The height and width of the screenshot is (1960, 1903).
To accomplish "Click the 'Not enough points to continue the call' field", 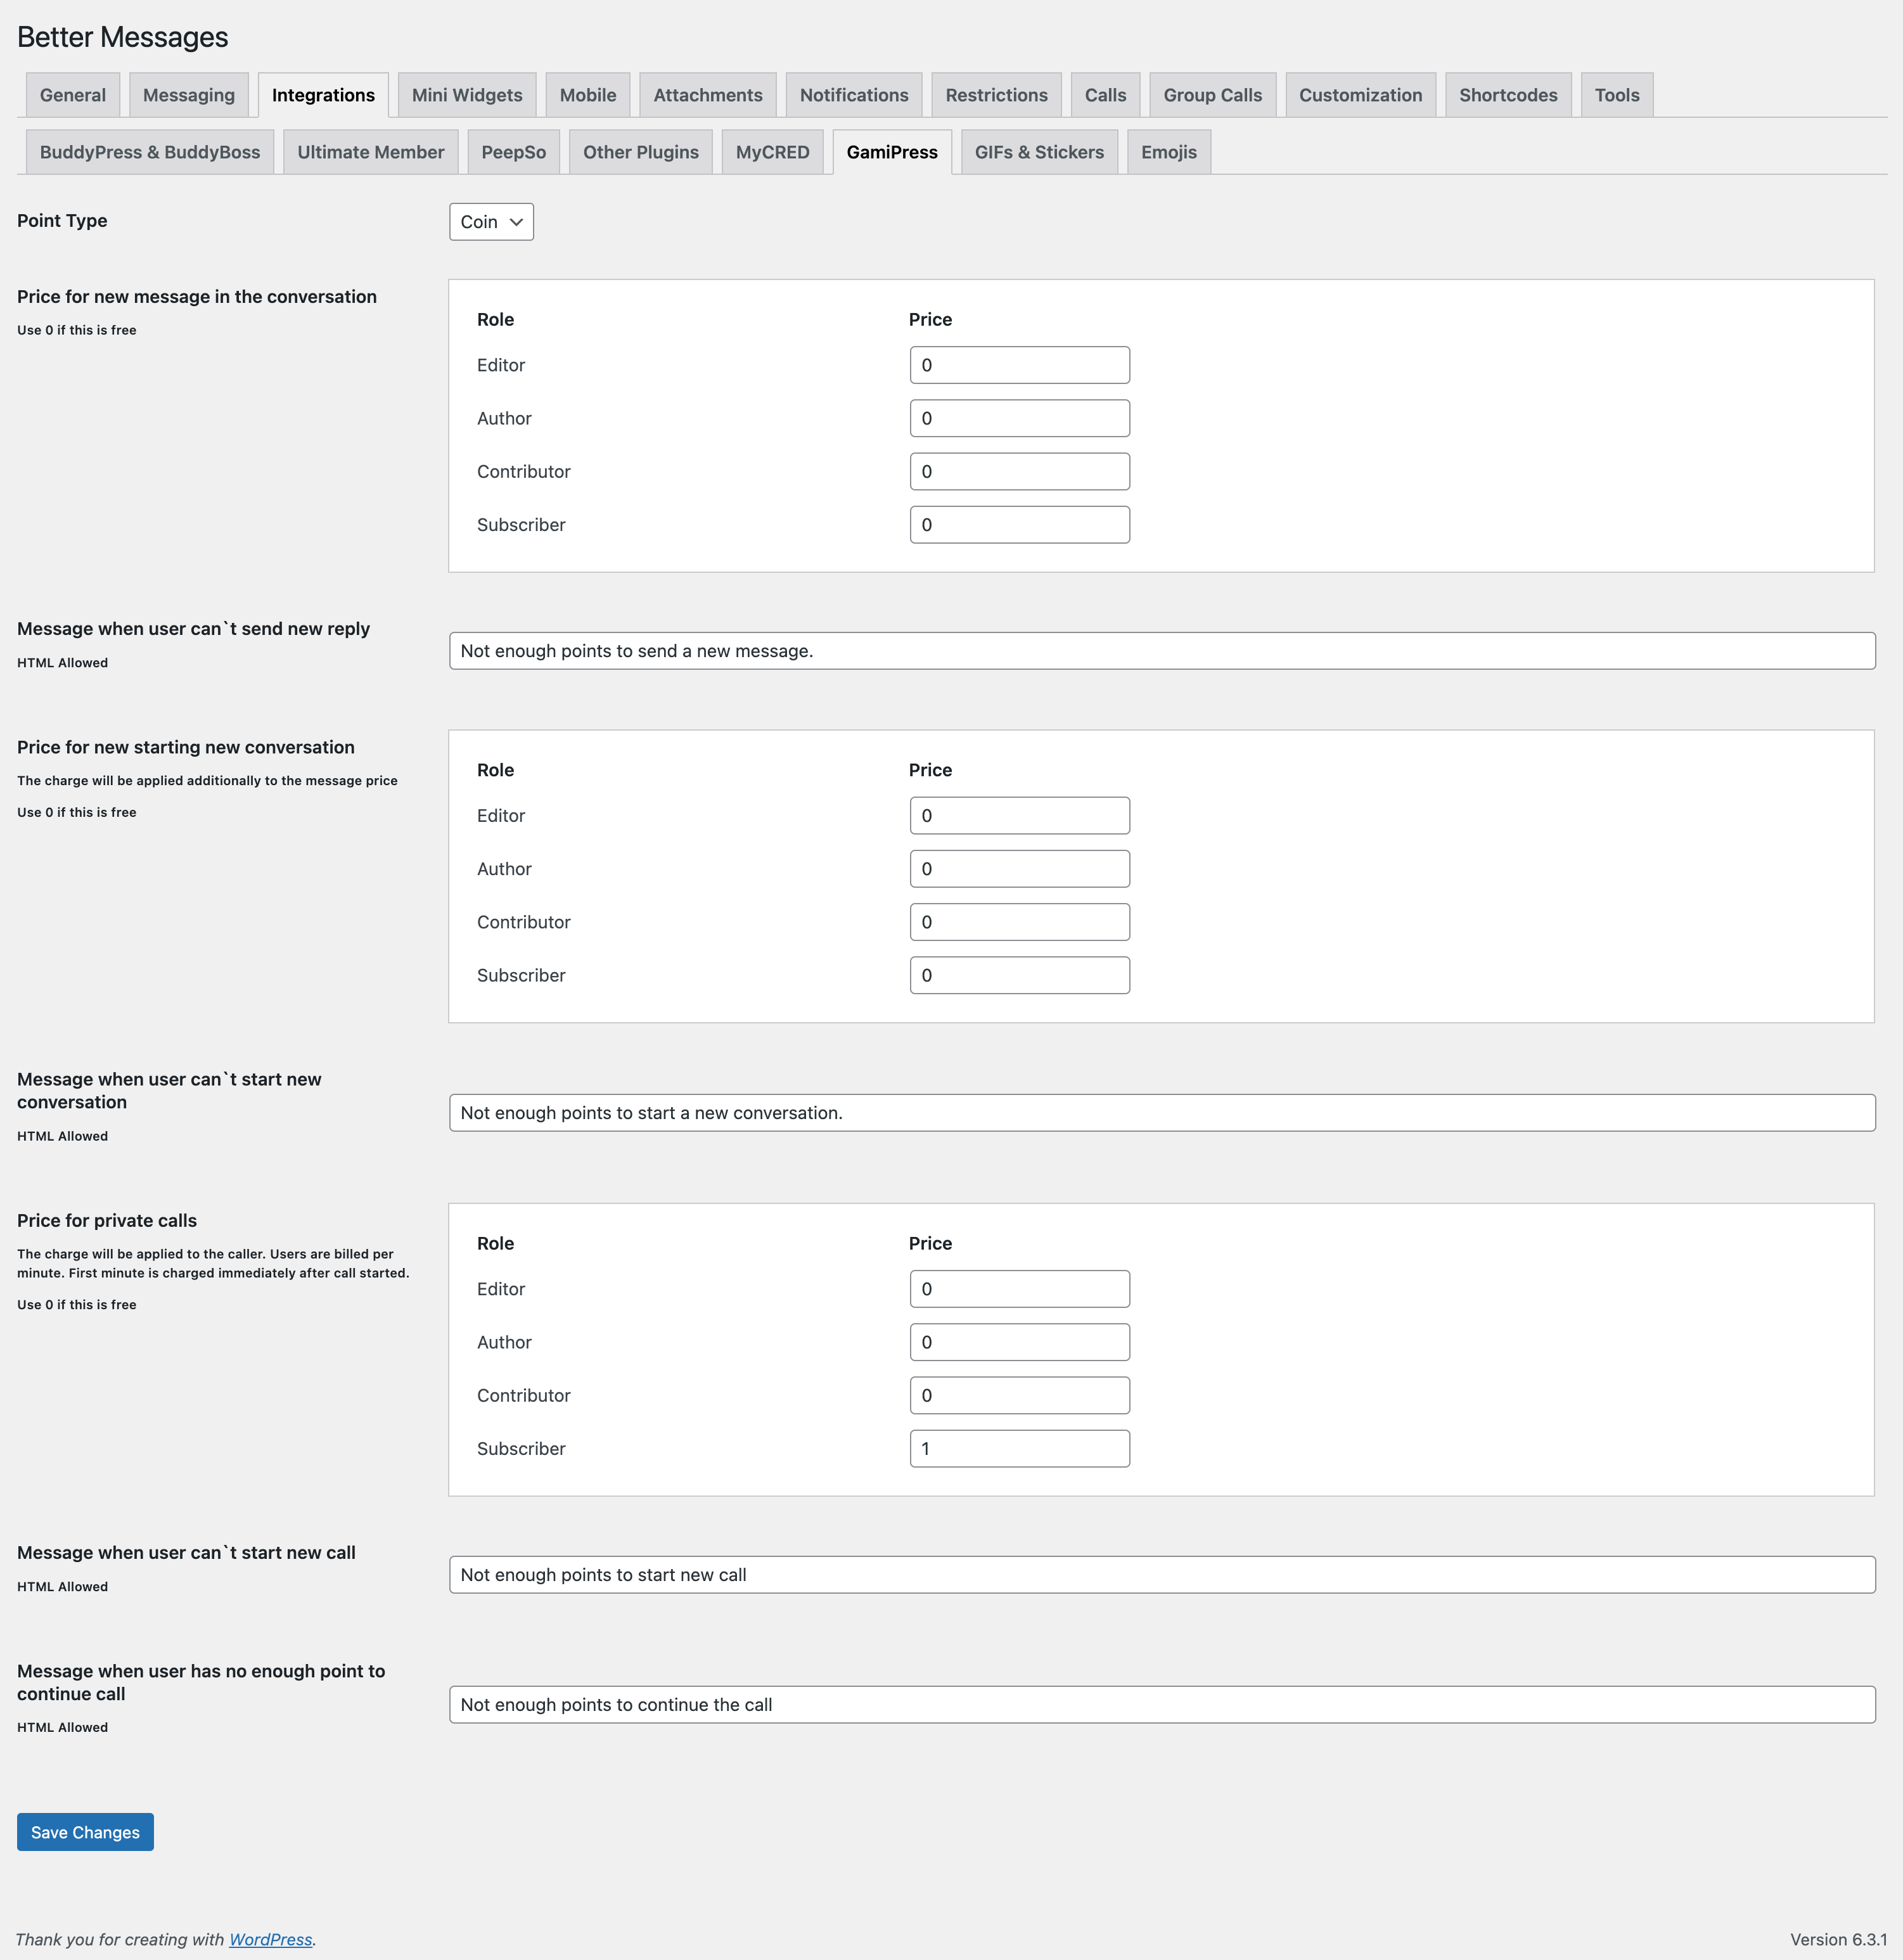I will (x=1162, y=1705).
